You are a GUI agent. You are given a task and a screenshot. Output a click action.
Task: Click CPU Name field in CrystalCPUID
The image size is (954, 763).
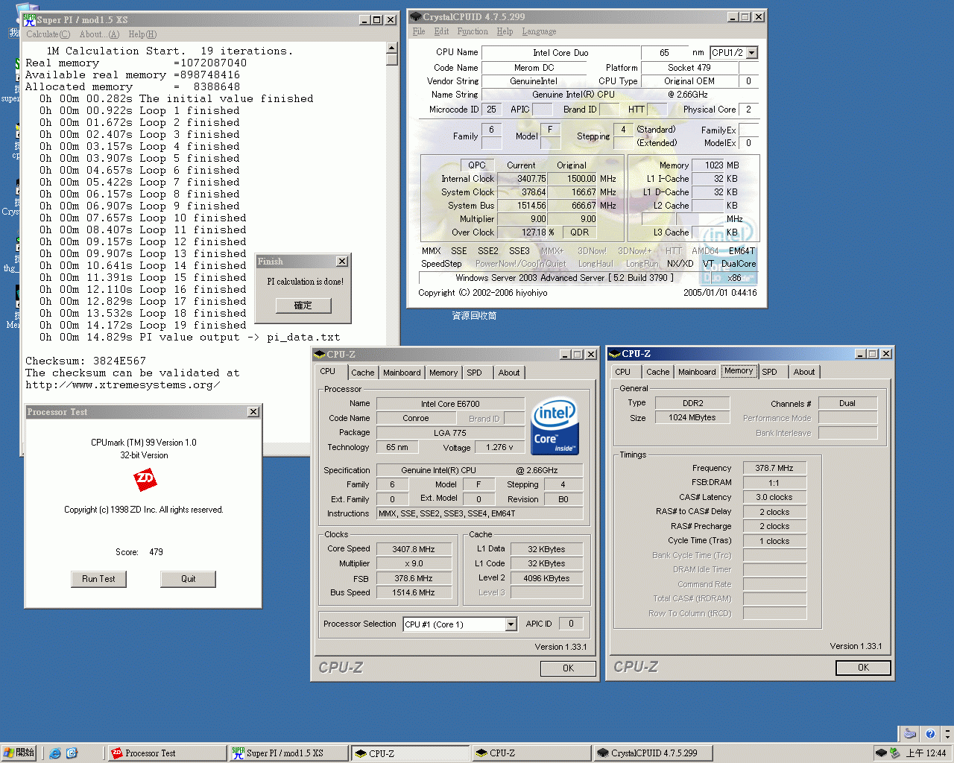coord(560,53)
